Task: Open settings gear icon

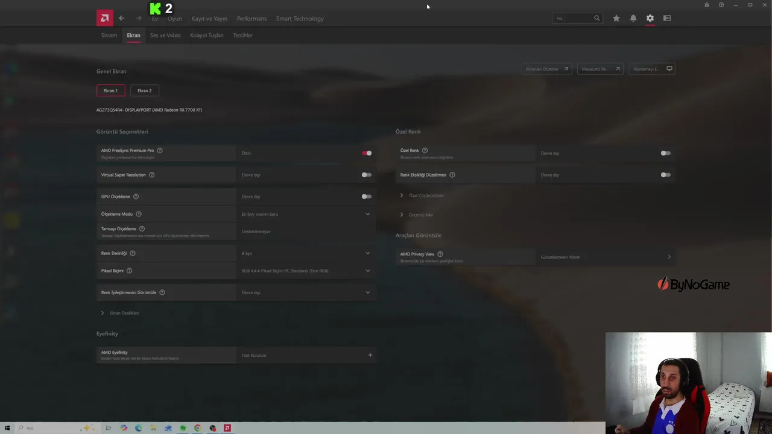Action: 650,18
